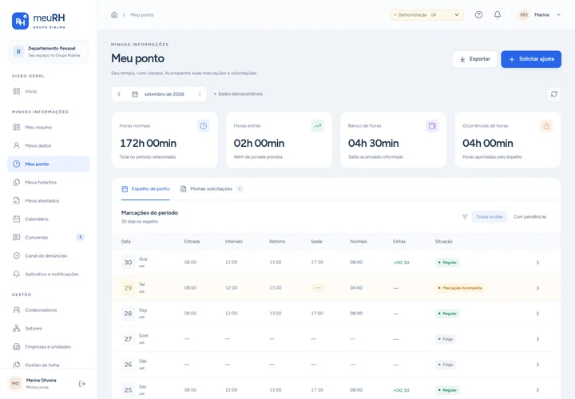Open the home breadcrumb icon
Viewport: 575px width, 399px height.
[114, 14]
